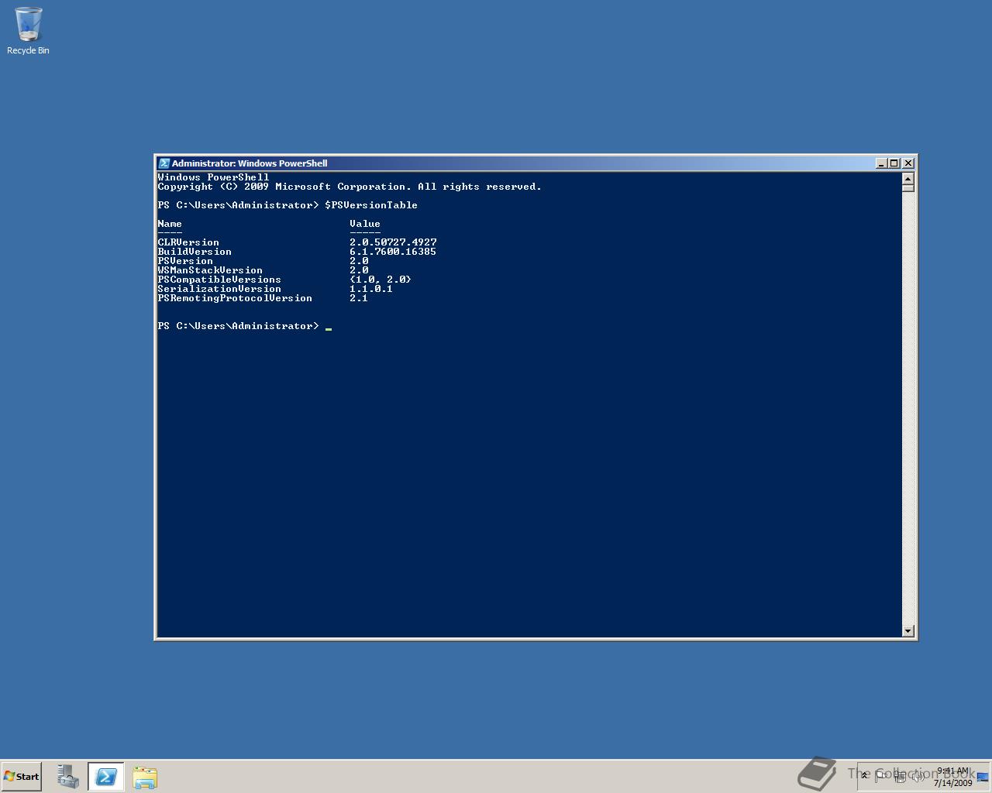Click value 2.1 of PSRemotingProtocolVersion
The image size is (992, 793).
[x=359, y=298]
